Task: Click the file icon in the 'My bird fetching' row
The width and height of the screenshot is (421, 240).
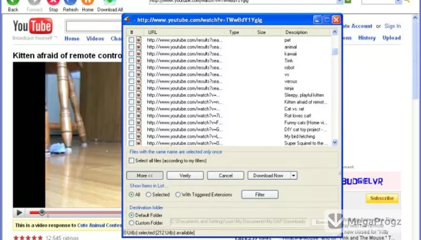Action: [138, 136]
